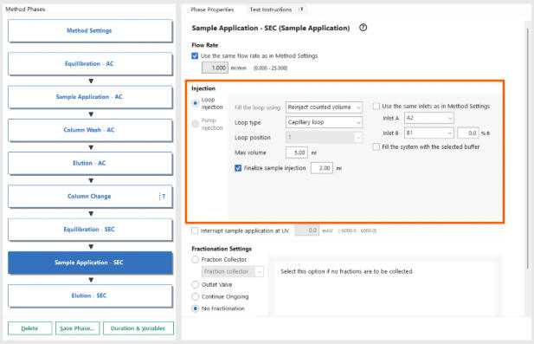Click Max volume field showing 5.00
The width and height of the screenshot is (534, 344).
point(297,153)
